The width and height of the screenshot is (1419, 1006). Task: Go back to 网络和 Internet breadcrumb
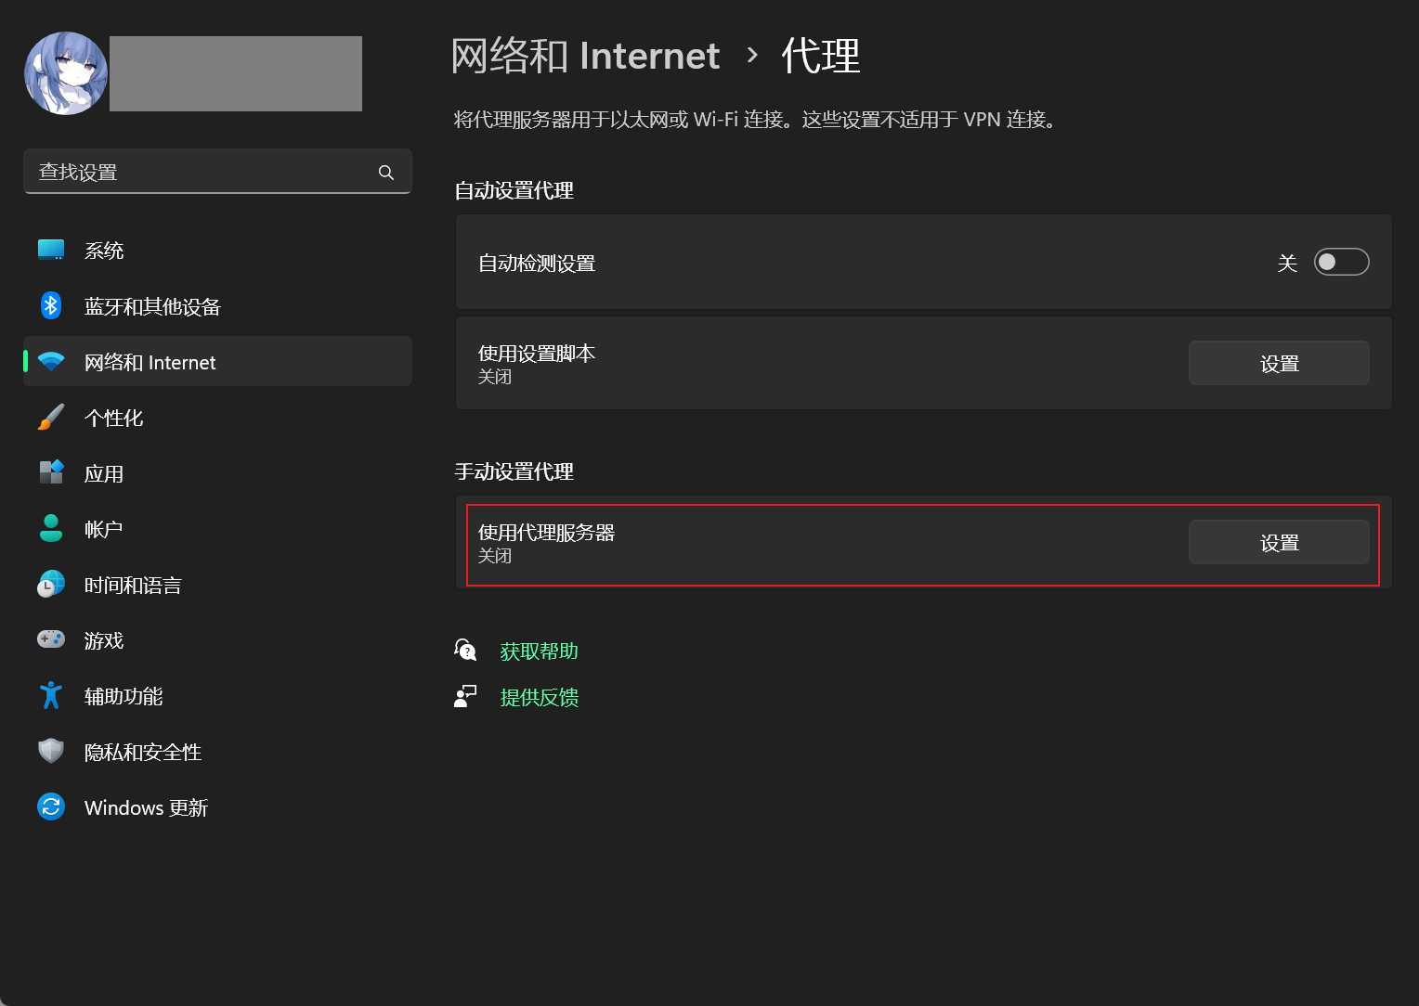[x=585, y=57]
